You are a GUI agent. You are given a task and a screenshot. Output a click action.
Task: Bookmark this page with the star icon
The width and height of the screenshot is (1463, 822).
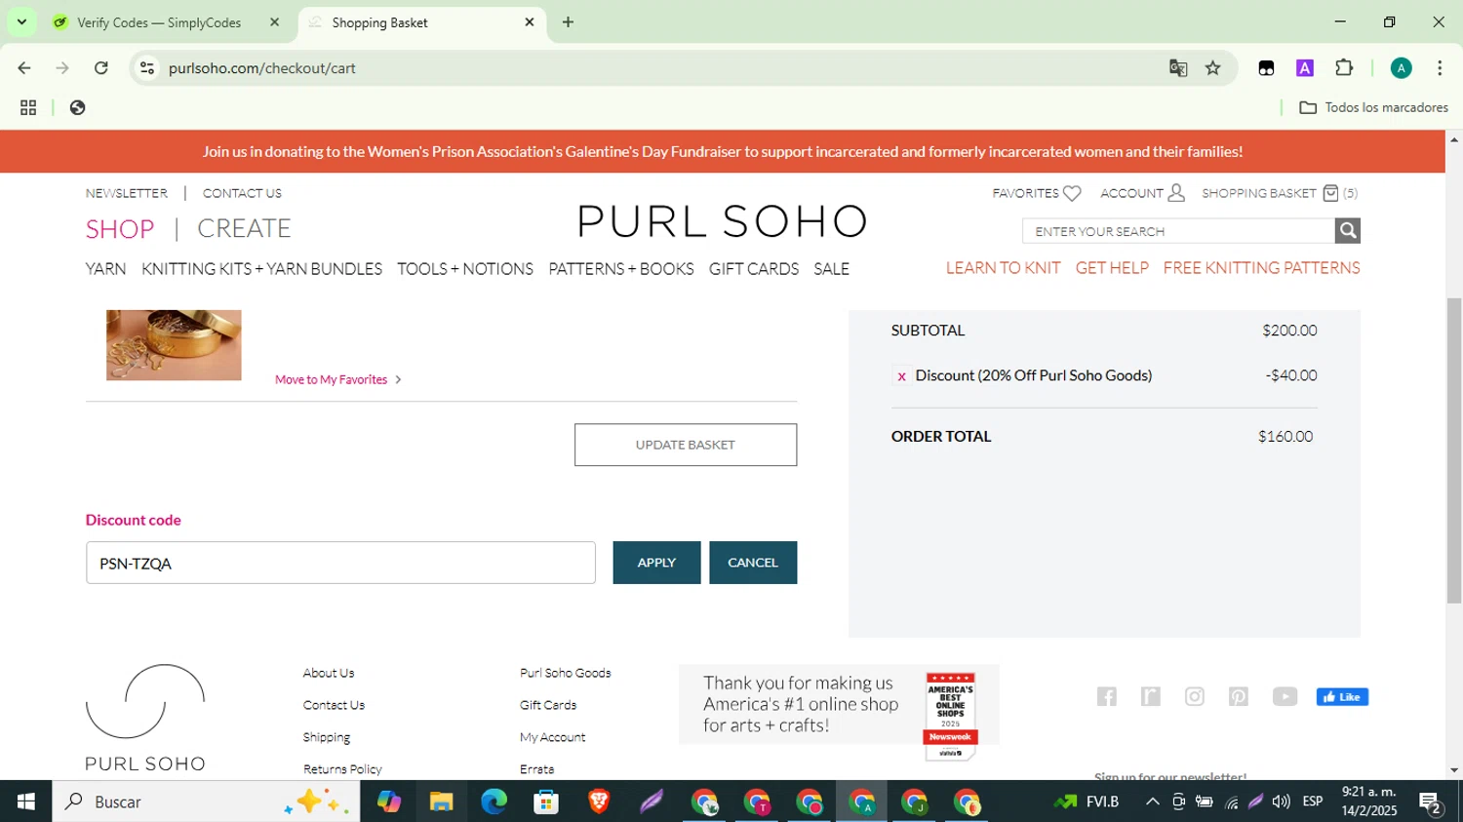(x=1213, y=68)
